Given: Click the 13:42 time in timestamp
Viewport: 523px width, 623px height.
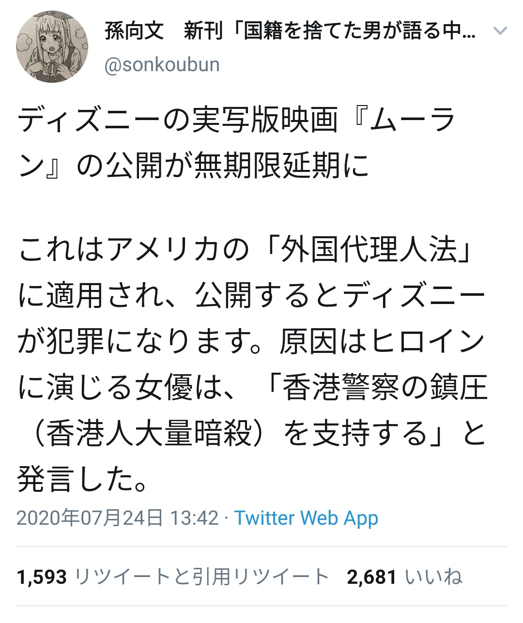Looking at the screenshot, I should click(194, 518).
